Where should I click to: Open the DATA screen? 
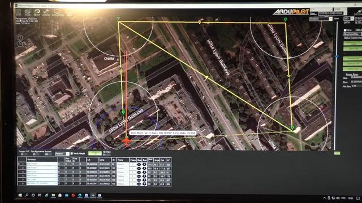pos(19,12)
